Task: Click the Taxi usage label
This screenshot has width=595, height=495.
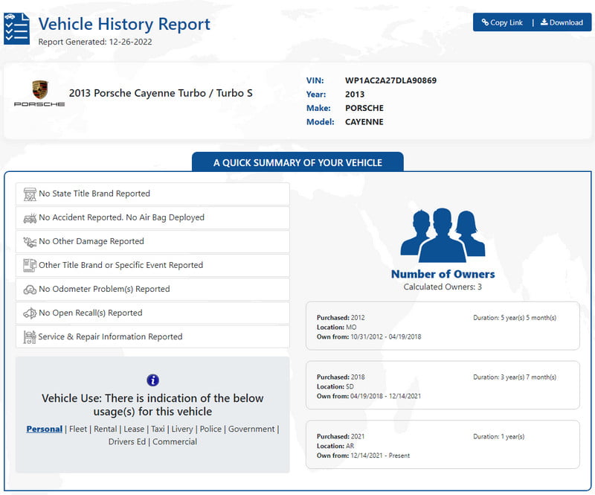Action: click(x=158, y=429)
